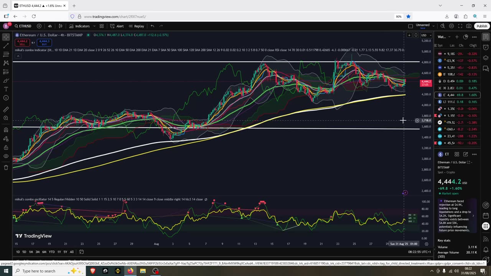Toggle magnet mode for drawings
491x276 pixels.
6,130
